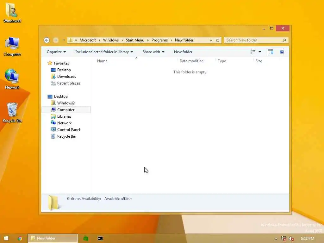Change view with the view icon
This screenshot has height=243, width=324.
(253, 52)
